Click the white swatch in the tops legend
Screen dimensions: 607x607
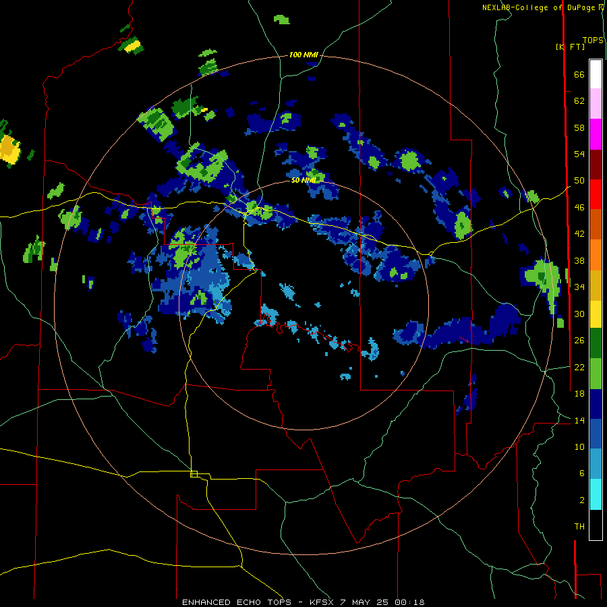click(x=596, y=74)
